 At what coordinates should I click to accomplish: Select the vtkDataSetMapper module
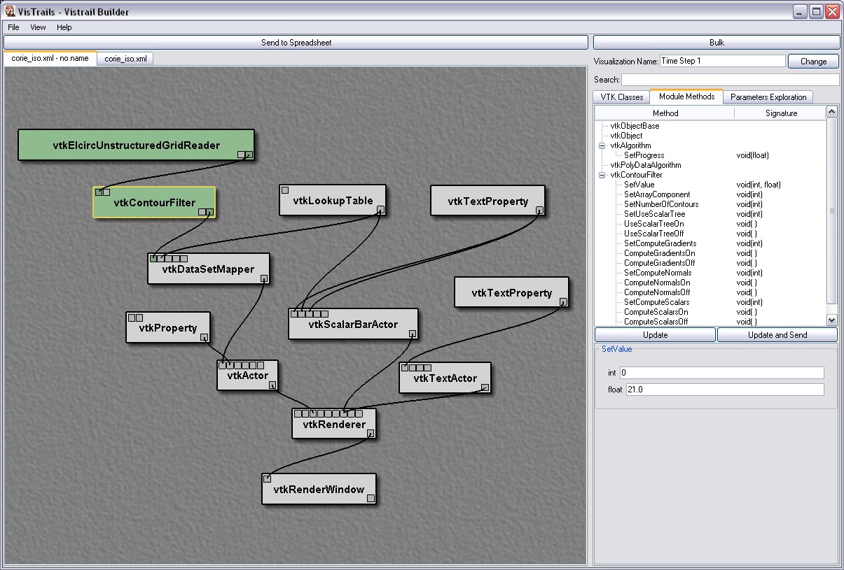tap(208, 269)
